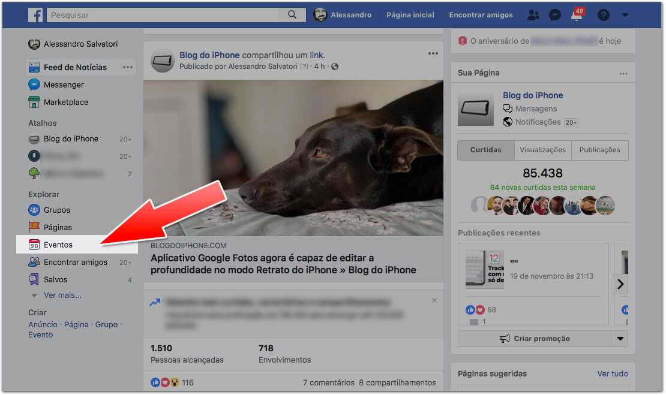Open friend requests icon in top bar
The image size is (666, 395).
click(x=533, y=15)
